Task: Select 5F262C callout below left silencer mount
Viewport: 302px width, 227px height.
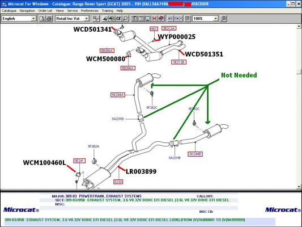Action: pyautogui.click(x=152, y=108)
